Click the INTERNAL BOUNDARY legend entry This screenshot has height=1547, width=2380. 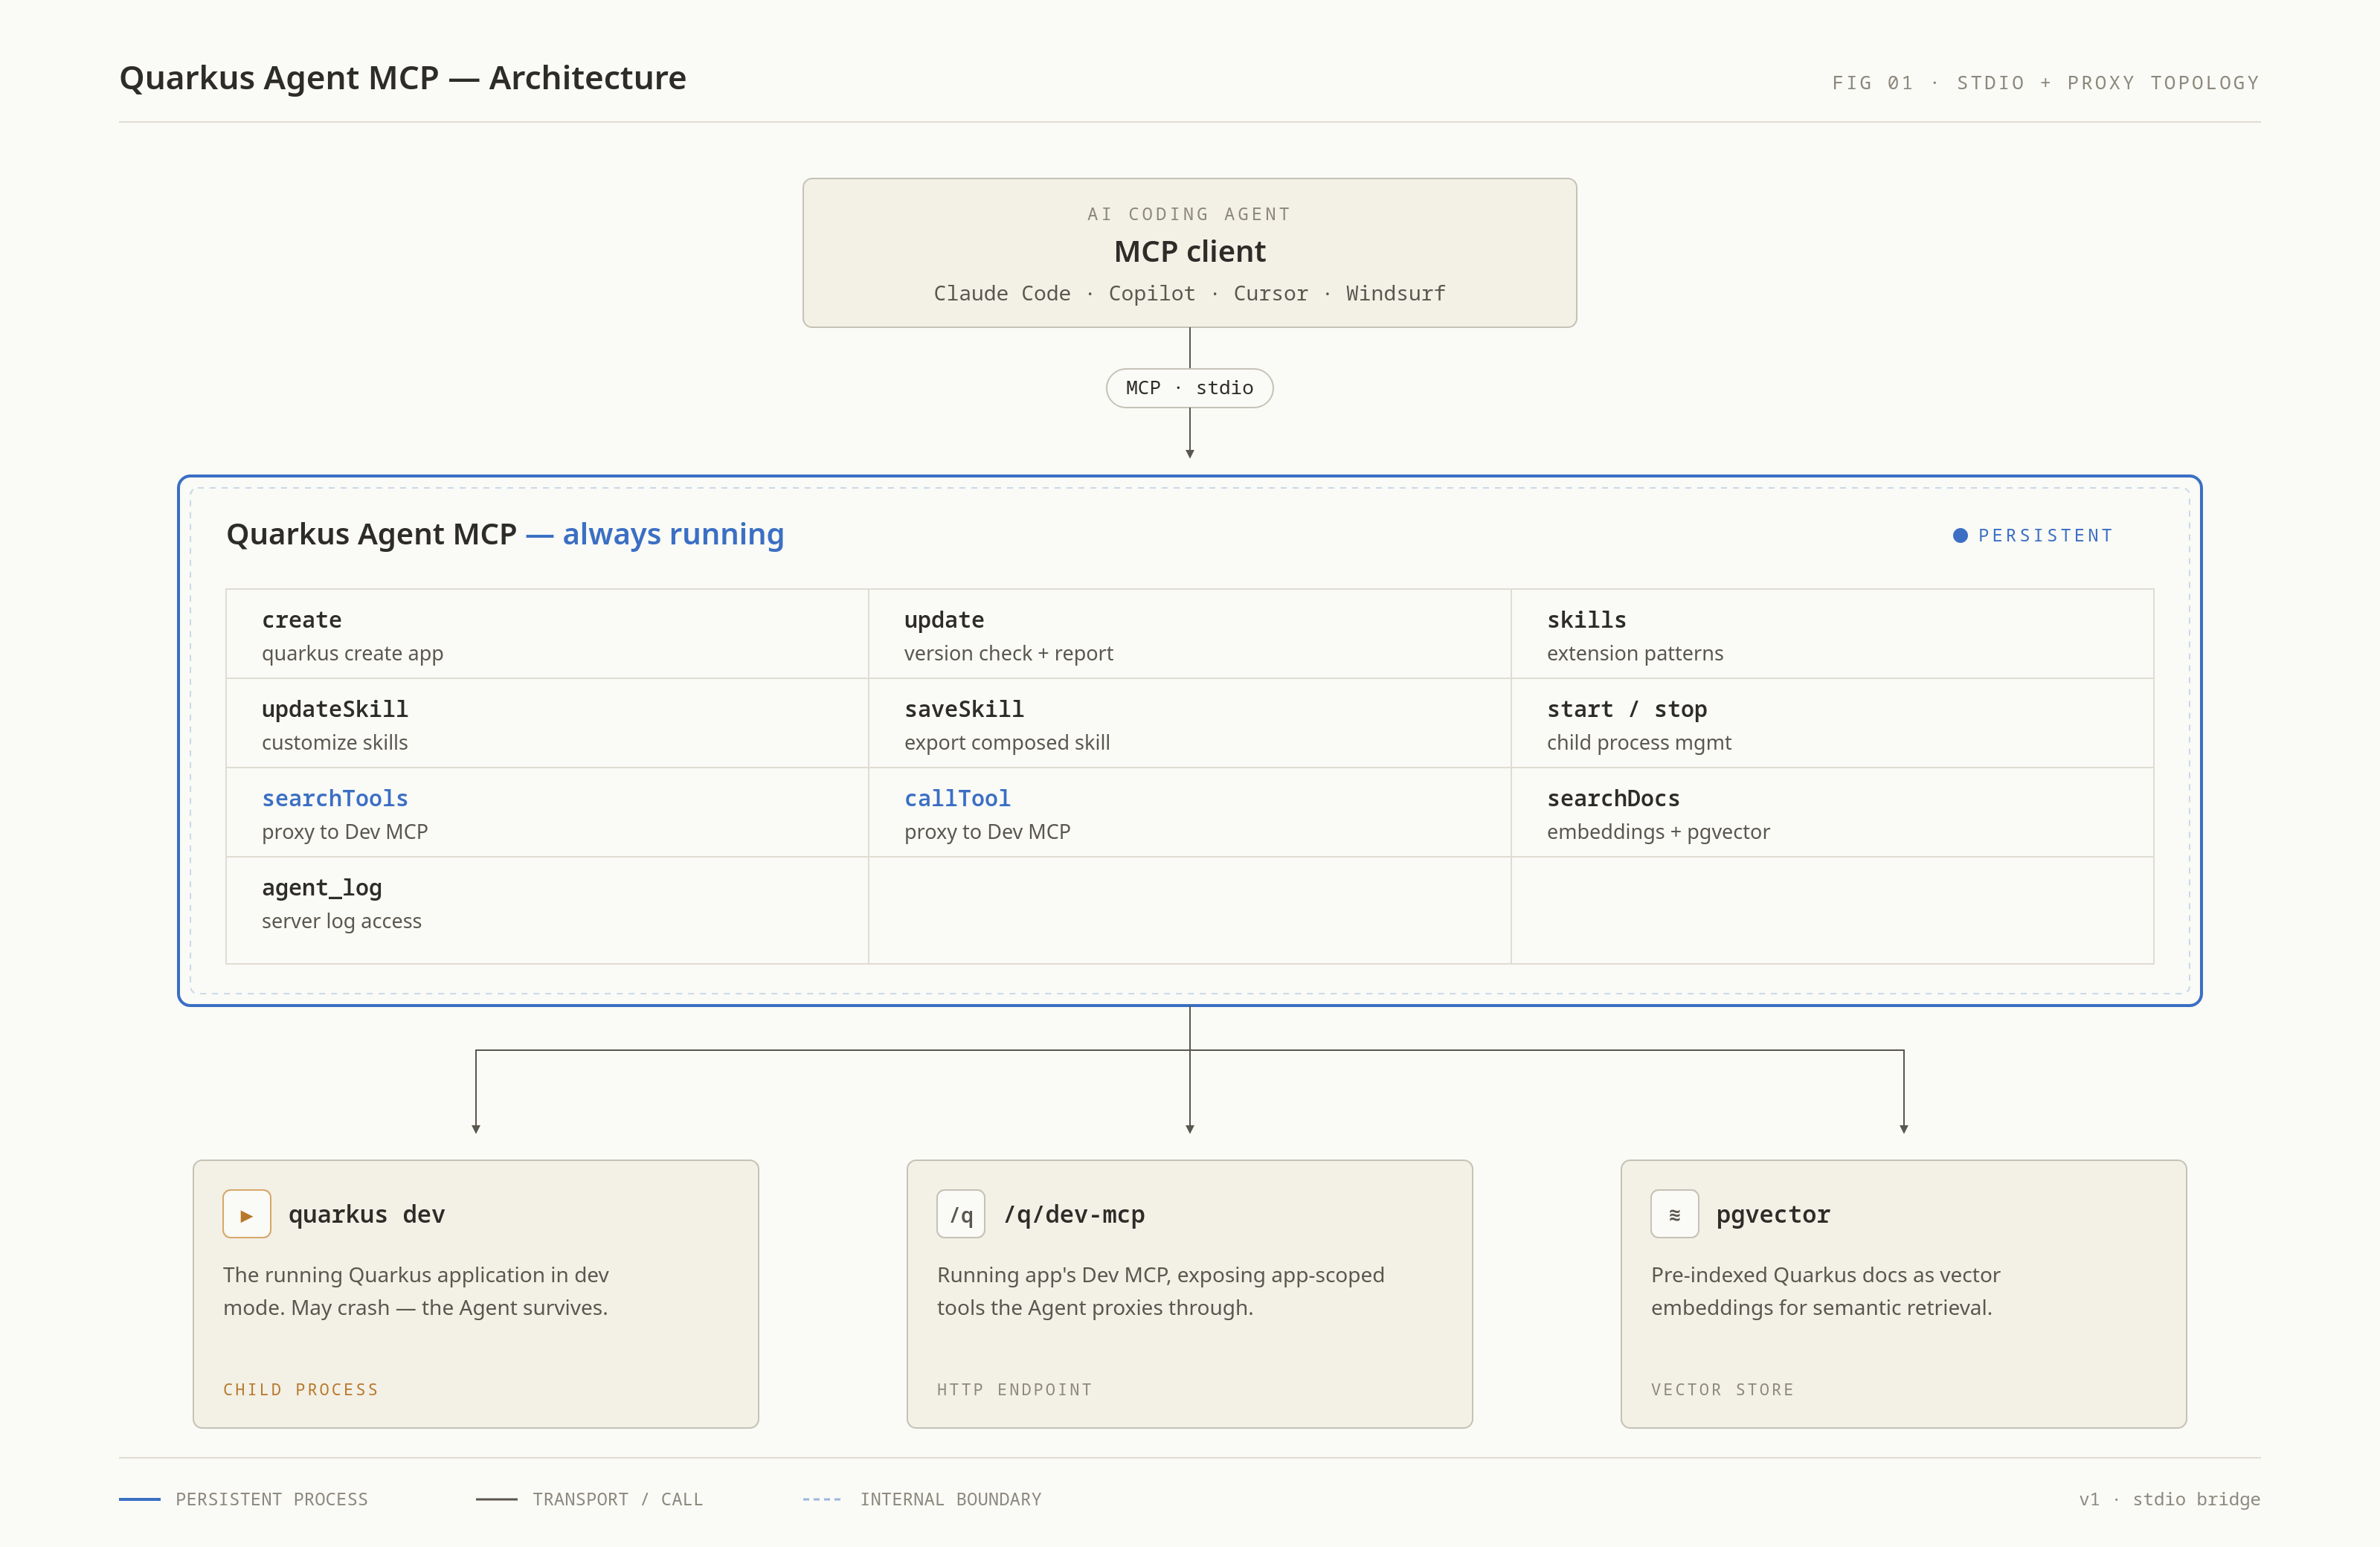click(x=922, y=1499)
